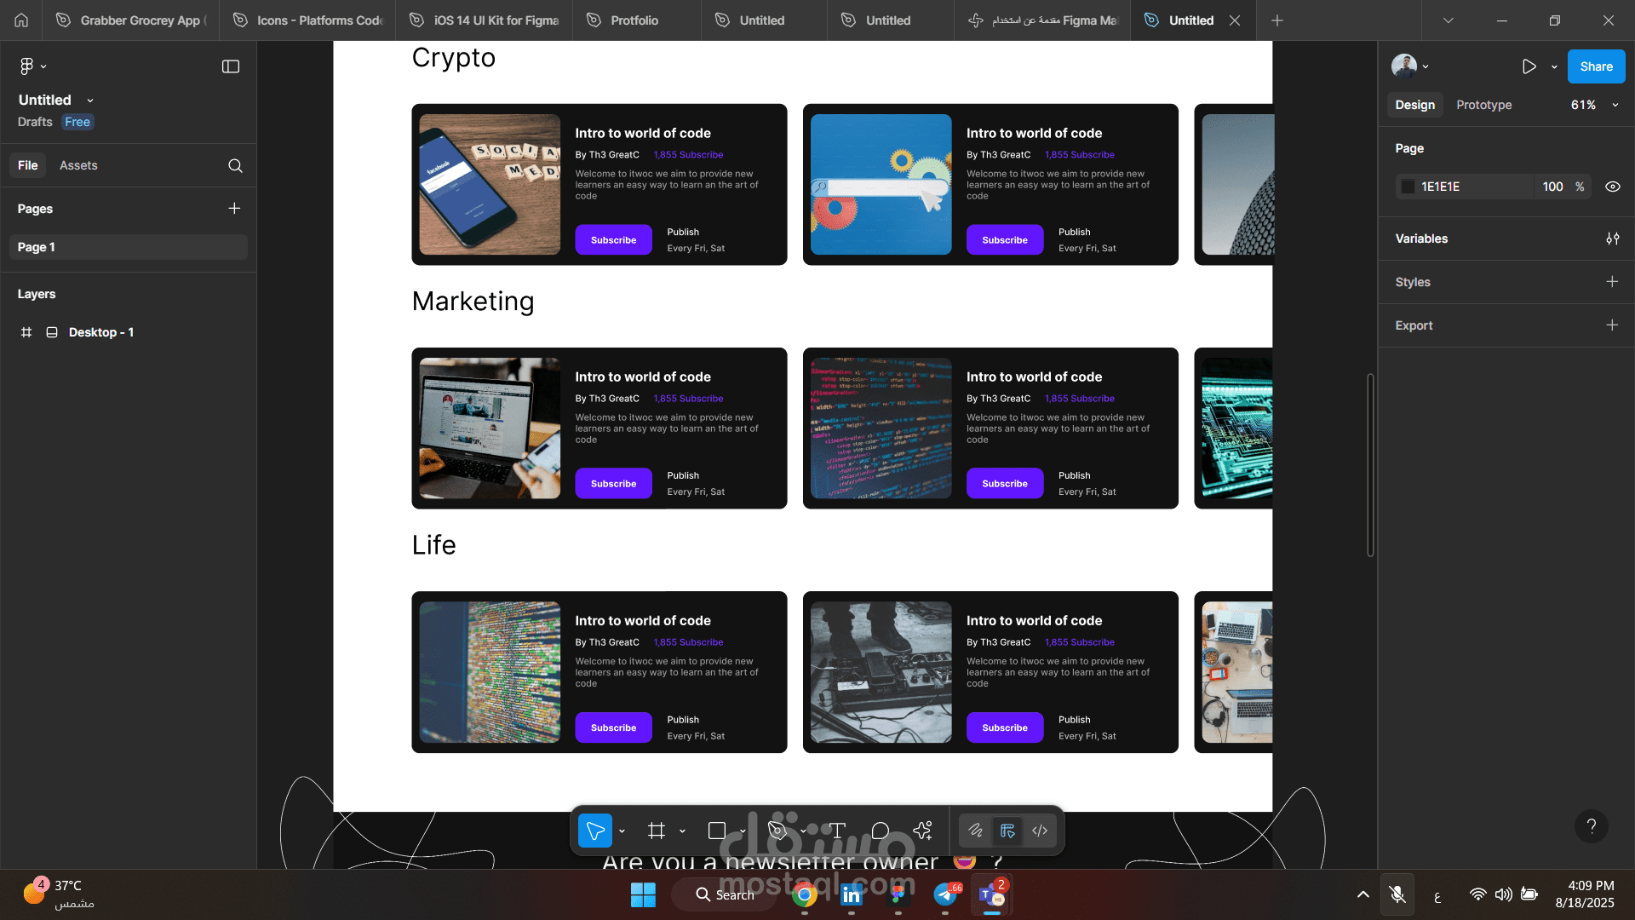
Task: Click the search icon in File panel
Action: [235, 166]
